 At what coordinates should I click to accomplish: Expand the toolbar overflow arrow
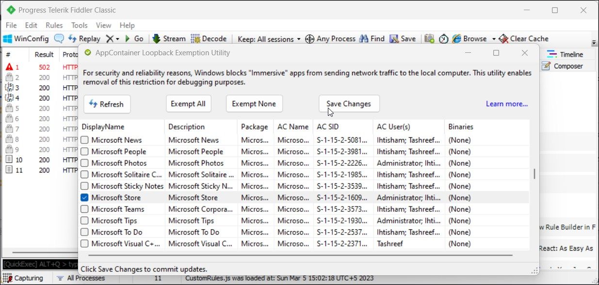[594, 43]
